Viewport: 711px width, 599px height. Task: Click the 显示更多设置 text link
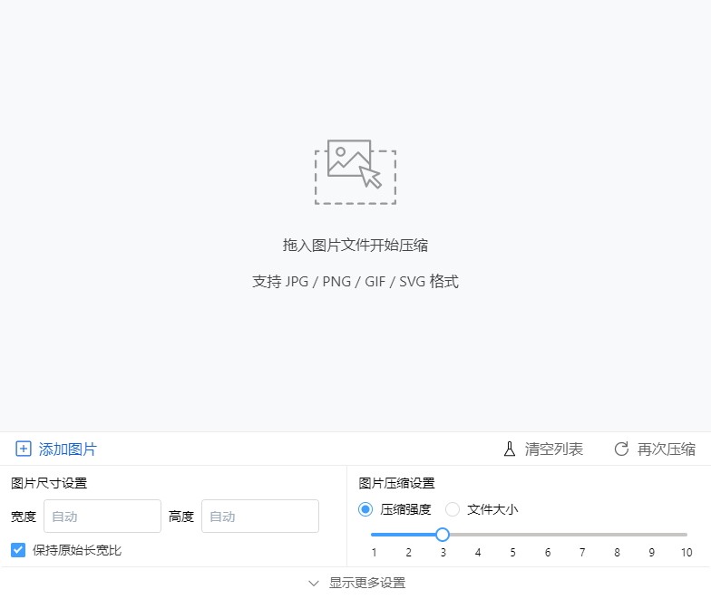(367, 583)
